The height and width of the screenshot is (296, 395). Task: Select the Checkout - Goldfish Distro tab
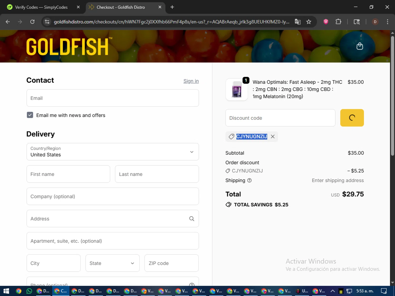pos(121,7)
